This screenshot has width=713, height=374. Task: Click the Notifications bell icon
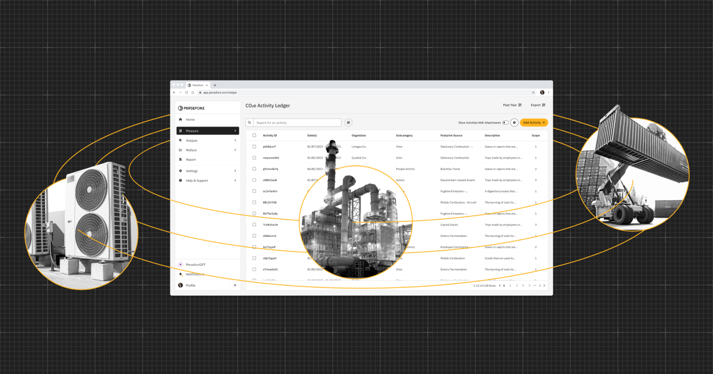tap(180, 274)
